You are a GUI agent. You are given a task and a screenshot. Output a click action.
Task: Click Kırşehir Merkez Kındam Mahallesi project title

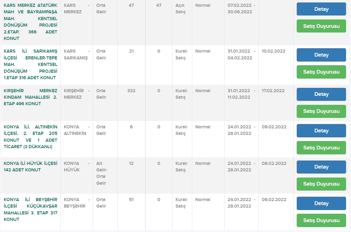pyautogui.click(x=30, y=97)
